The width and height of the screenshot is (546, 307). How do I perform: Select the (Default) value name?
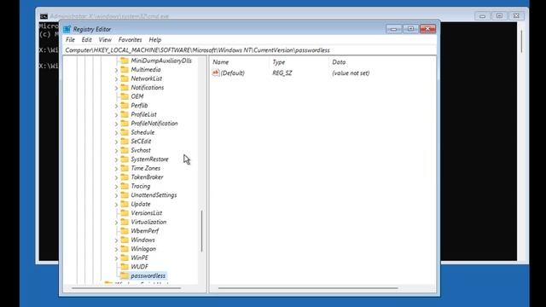(x=233, y=73)
